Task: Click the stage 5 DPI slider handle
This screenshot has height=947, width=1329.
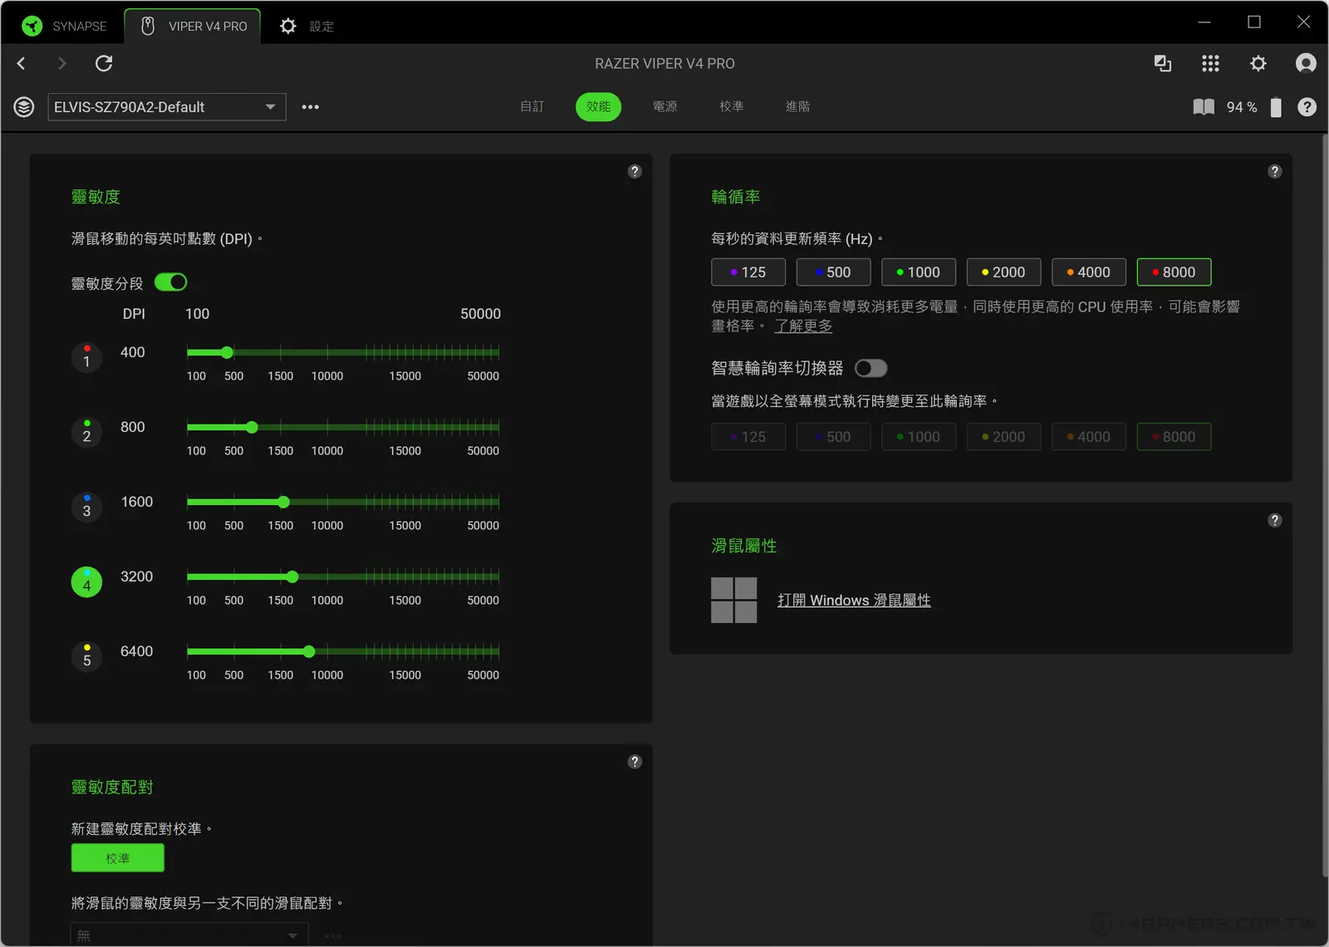Action: 309,651
